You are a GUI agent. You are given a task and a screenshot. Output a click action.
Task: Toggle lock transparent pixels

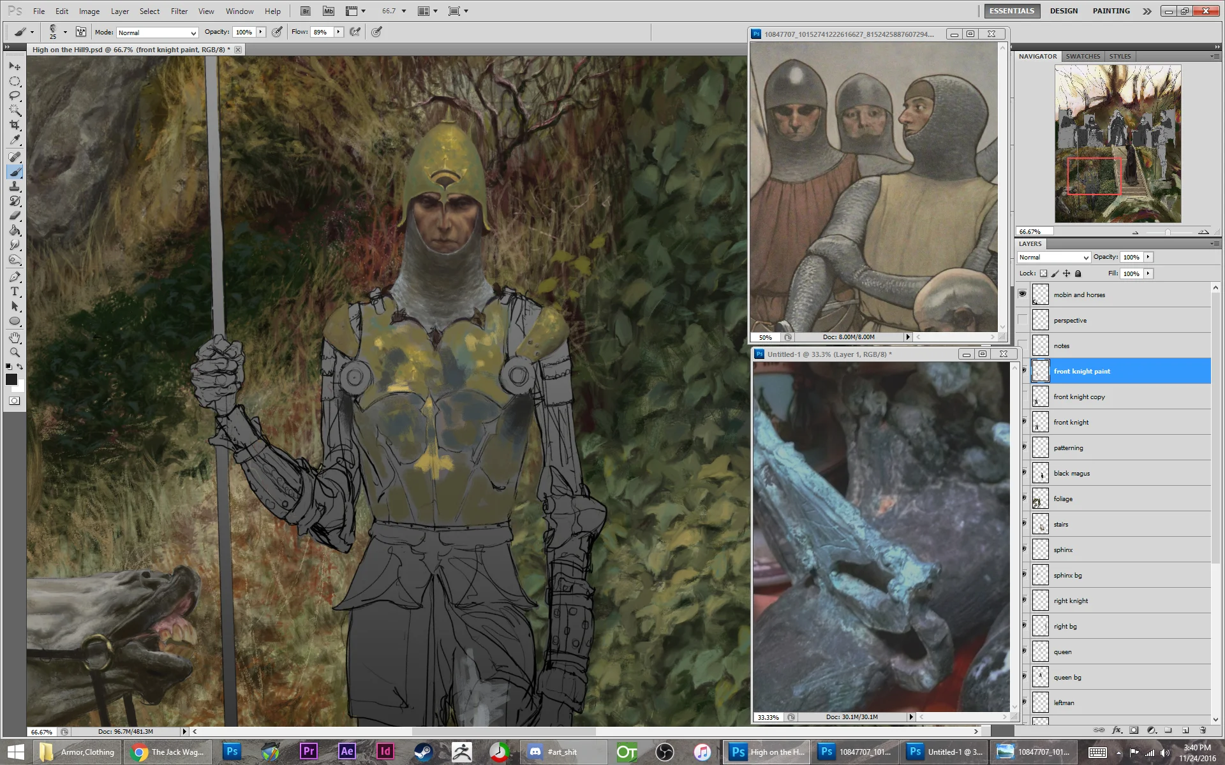pyautogui.click(x=1043, y=273)
